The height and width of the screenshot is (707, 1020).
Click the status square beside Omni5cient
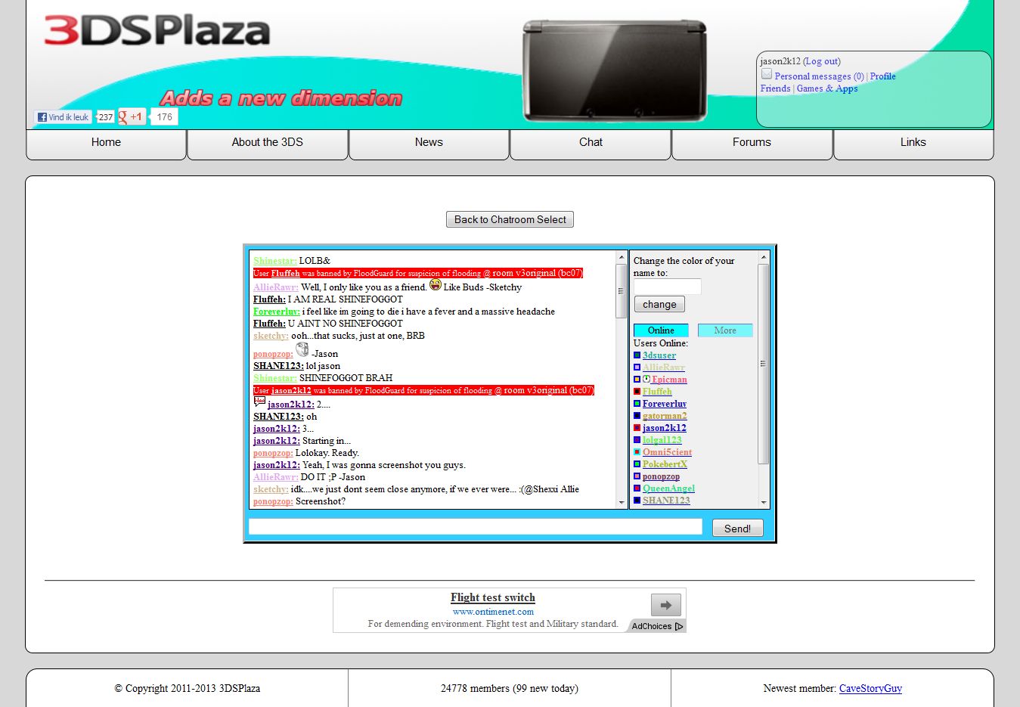coord(637,452)
